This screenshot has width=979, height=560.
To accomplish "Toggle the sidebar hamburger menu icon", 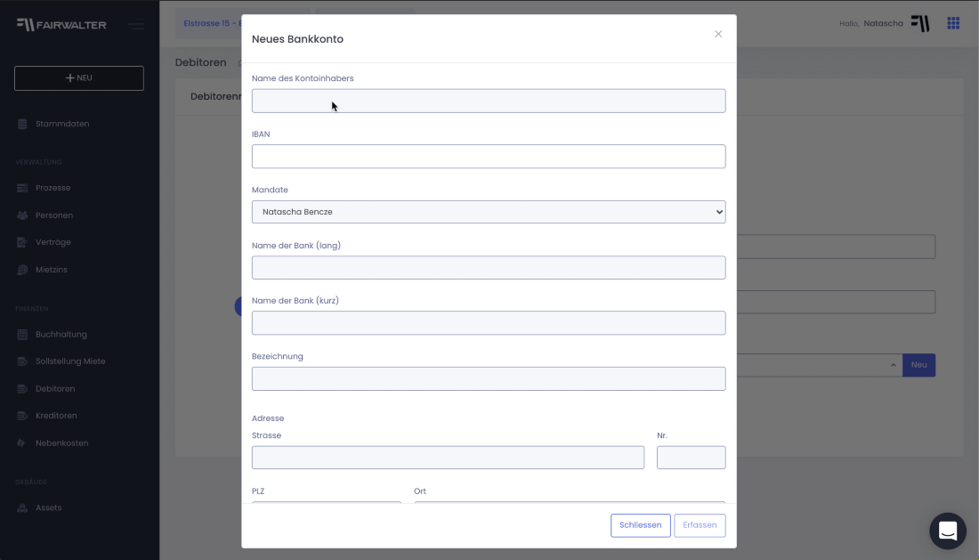I will click(x=136, y=24).
